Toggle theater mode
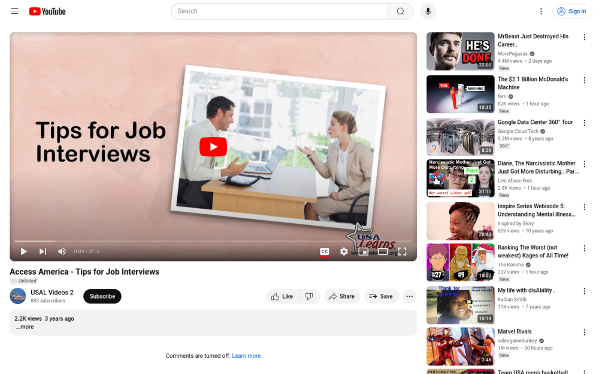The height and width of the screenshot is (374, 599). click(383, 251)
